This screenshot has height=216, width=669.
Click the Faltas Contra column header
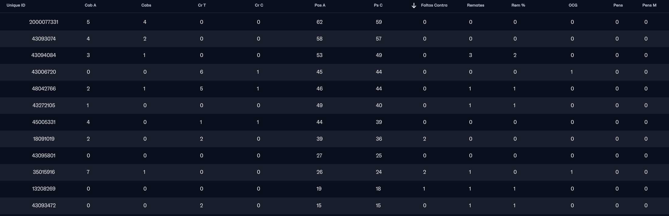pos(434,5)
